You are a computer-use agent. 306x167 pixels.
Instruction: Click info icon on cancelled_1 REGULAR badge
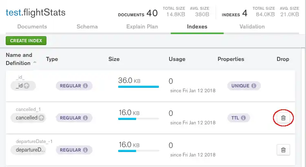click(86, 118)
